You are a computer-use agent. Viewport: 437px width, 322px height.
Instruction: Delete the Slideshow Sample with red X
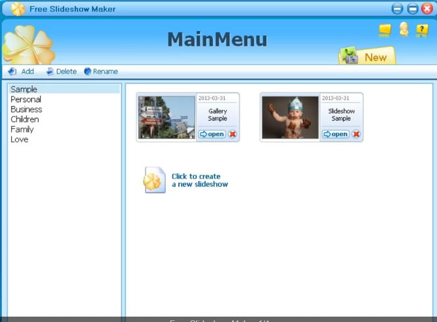(356, 134)
